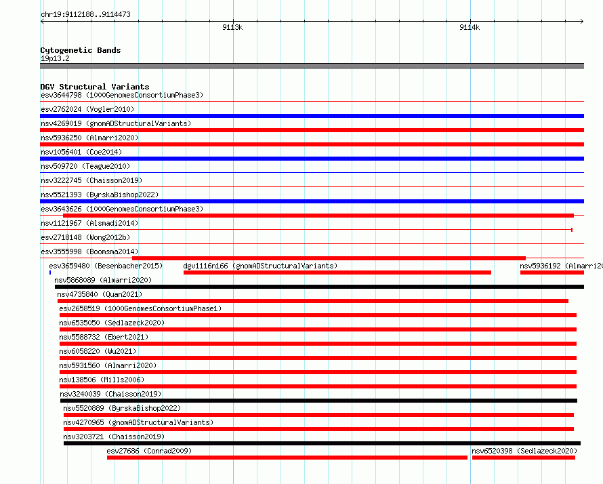Screen dimensions: 603x484
Task: Open the nsv4735840 Quan2021 label
Action: tap(100, 294)
